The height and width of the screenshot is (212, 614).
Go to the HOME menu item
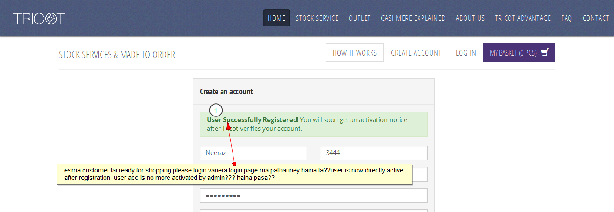pyautogui.click(x=277, y=18)
